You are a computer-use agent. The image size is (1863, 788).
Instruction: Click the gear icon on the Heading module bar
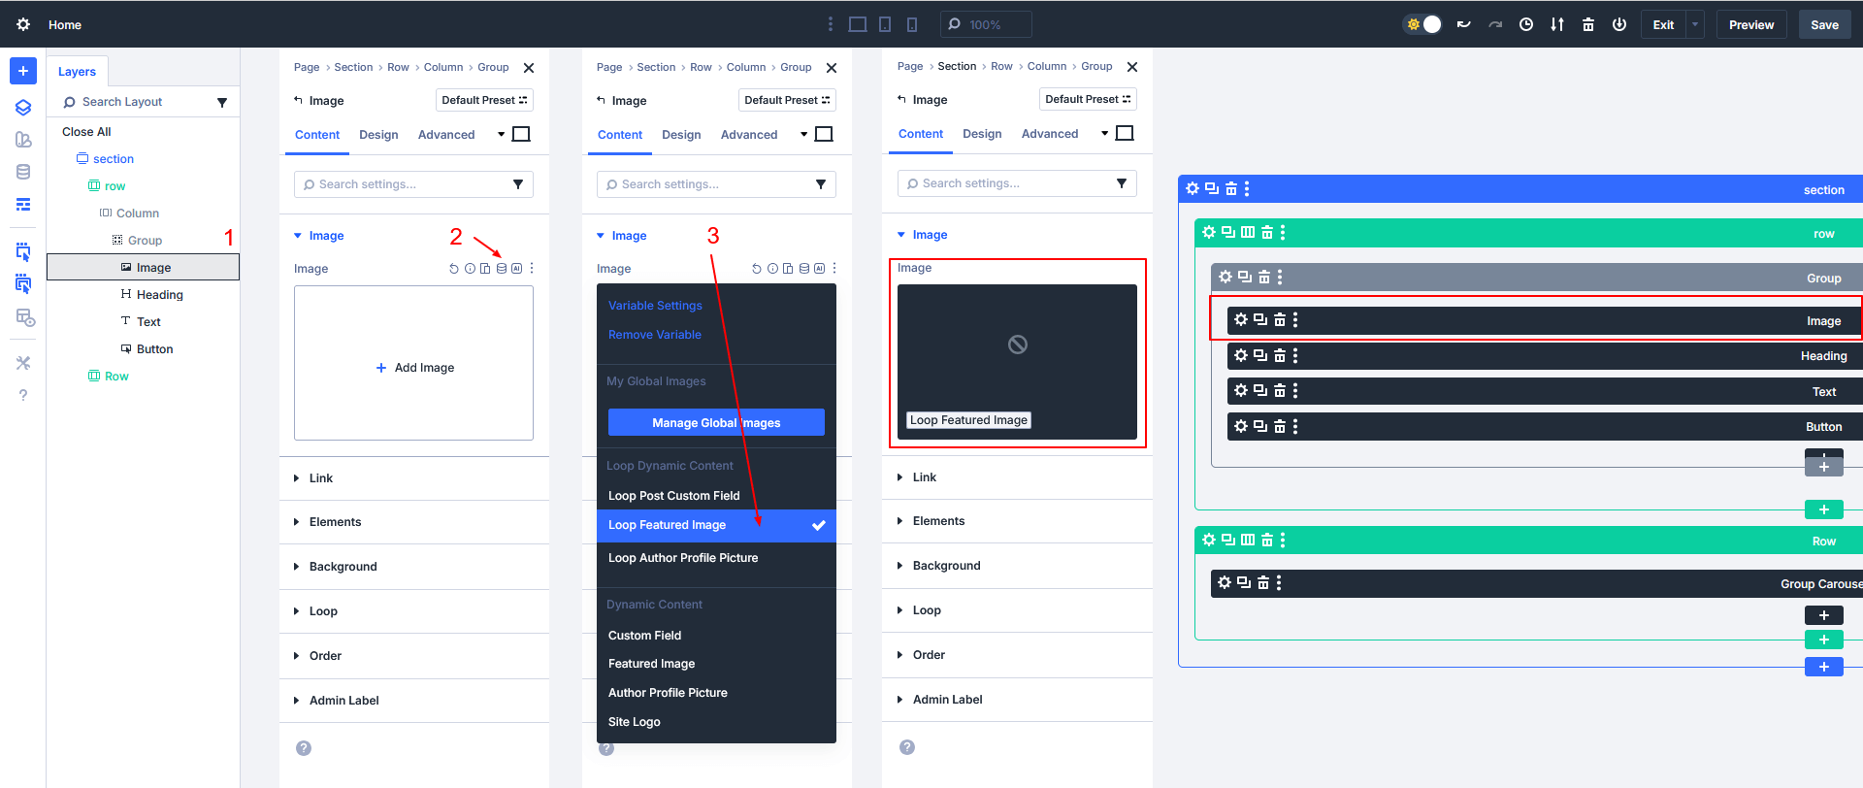tap(1240, 356)
